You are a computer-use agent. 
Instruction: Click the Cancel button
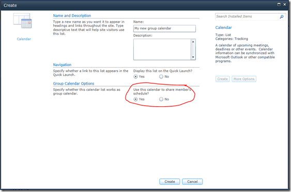click(192, 182)
